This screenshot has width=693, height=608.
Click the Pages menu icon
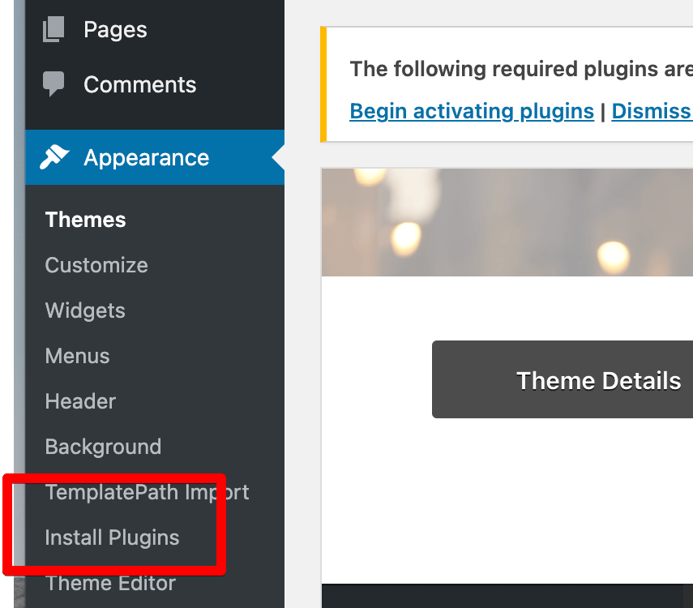pos(53,30)
